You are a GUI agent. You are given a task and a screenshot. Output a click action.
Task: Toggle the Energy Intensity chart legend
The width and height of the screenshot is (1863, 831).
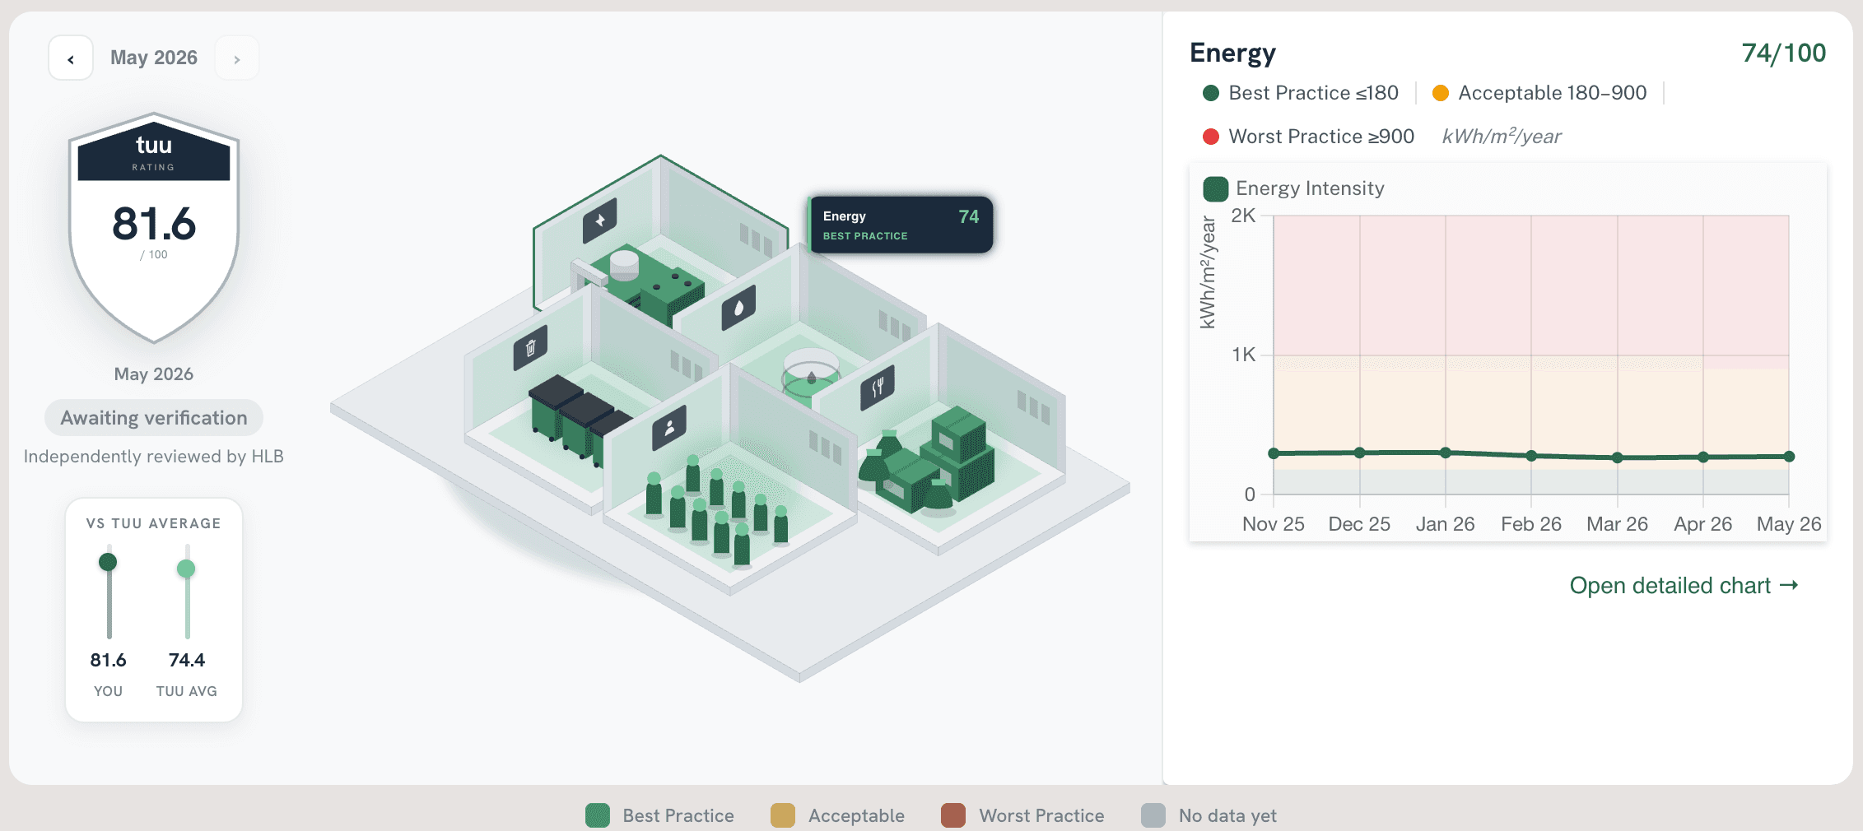tap(1294, 188)
